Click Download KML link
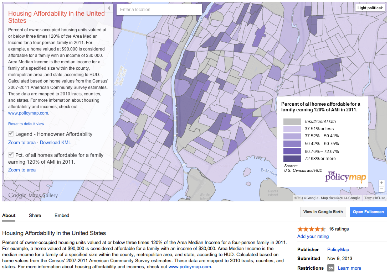This screenshot has height=275, width=390. tap(56, 142)
